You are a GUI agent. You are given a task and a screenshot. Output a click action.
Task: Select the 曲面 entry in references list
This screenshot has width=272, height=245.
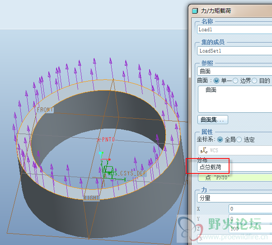(211, 90)
